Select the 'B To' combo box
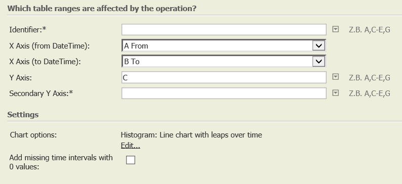 pos(224,62)
